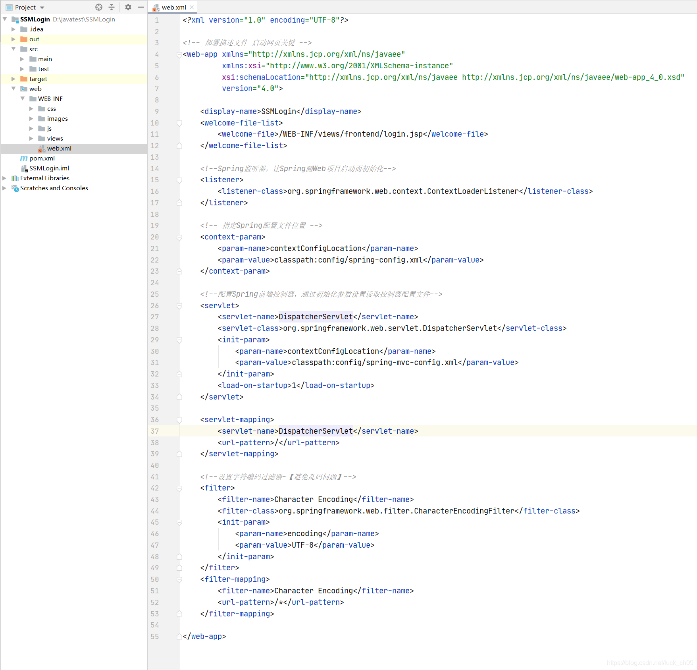This screenshot has width=697, height=670.
Task: Fold the filter-mapping block at line 50
Action: [x=179, y=579]
